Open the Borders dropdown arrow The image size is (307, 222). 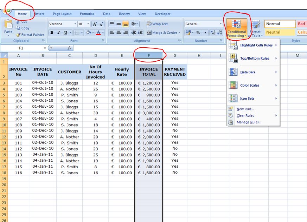pyautogui.click(x=82, y=33)
